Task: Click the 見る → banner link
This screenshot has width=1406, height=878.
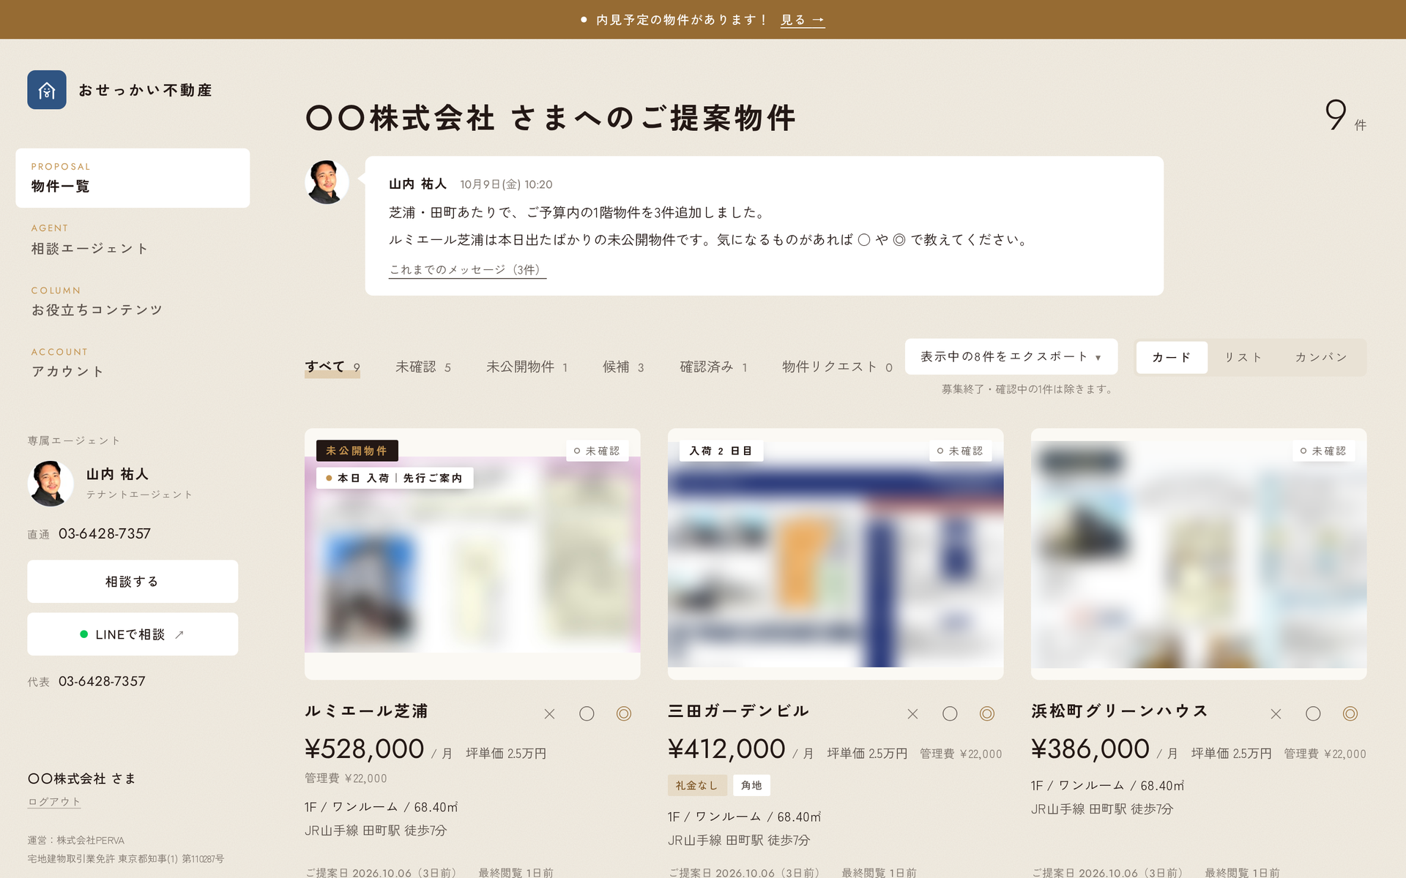Action: tap(803, 20)
